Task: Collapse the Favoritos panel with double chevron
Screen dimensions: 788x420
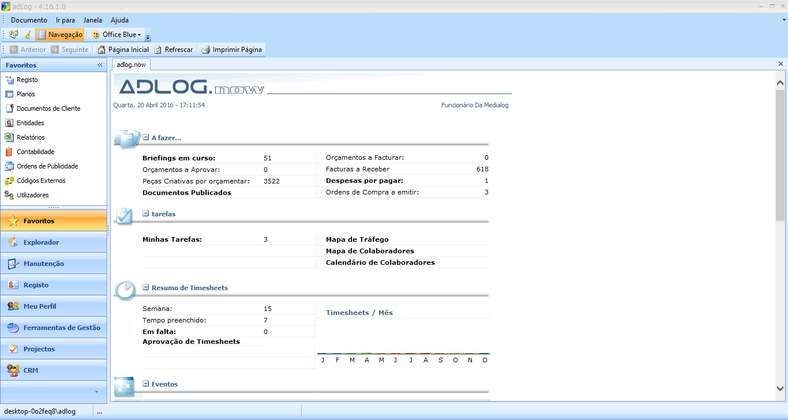Action: pyautogui.click(x=100, y=65)
